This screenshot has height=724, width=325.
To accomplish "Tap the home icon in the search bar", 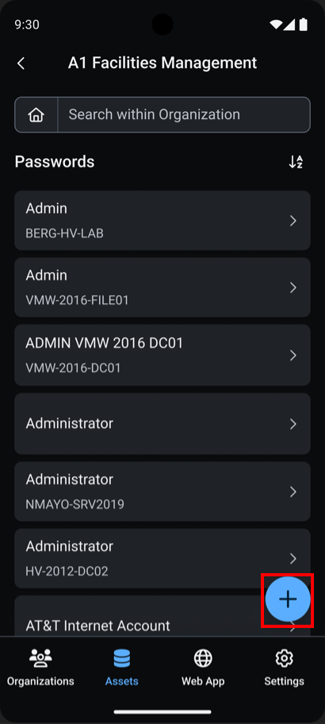I will click(36, 114).
